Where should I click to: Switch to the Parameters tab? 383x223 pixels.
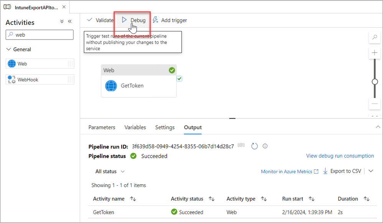pyautogui.click(x=102, y=127)
